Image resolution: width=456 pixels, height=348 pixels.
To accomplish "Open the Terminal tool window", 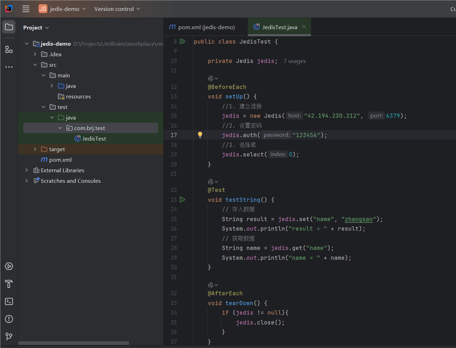I will (x=8, y=301).
